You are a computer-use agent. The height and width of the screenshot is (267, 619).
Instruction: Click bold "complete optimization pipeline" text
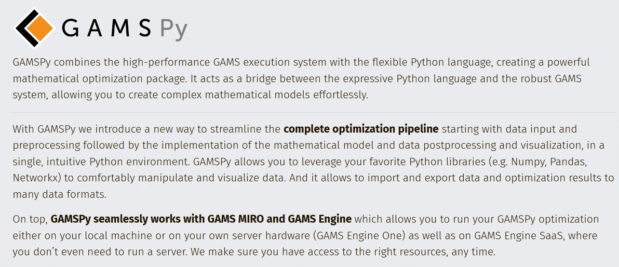(x=361, y=128)
